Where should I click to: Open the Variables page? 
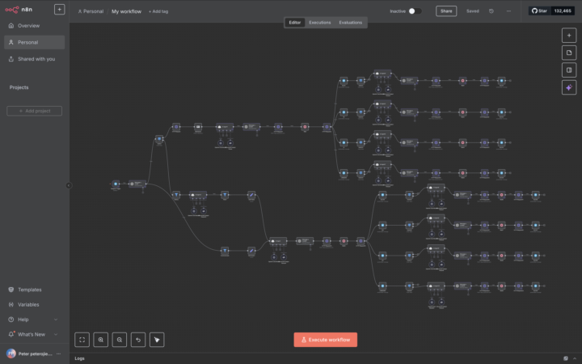28,305
